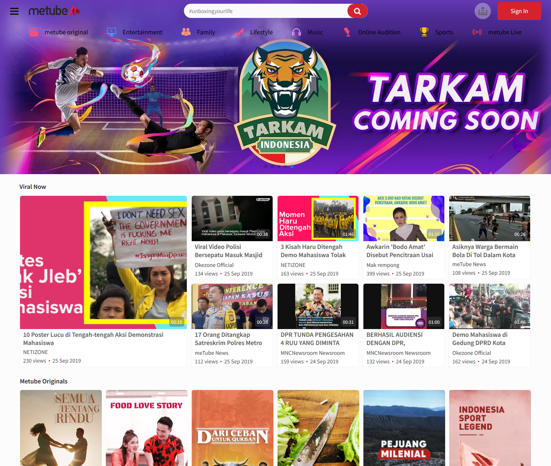Open the Awkarin 'Bodo Amat' video thumbnail
The height and width of the screenshot is (466, 551).
[x=403, y=218]
